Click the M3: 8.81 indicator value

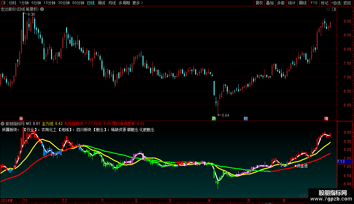33,124
